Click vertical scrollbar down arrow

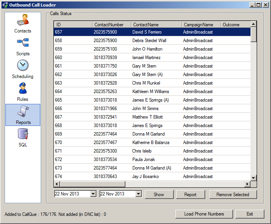coord(253,178)
